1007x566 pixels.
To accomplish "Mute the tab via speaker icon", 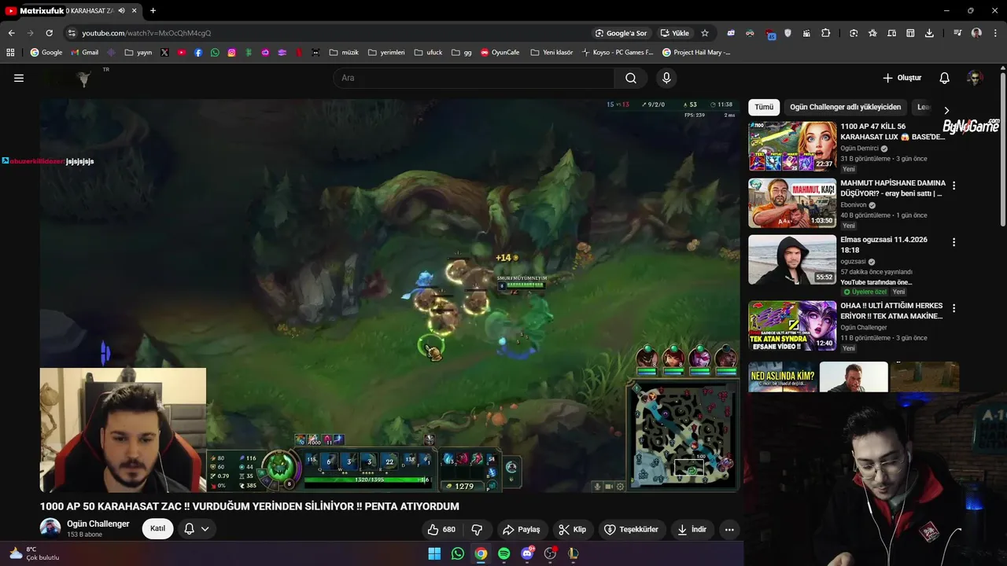I will (x=121, y=11).
